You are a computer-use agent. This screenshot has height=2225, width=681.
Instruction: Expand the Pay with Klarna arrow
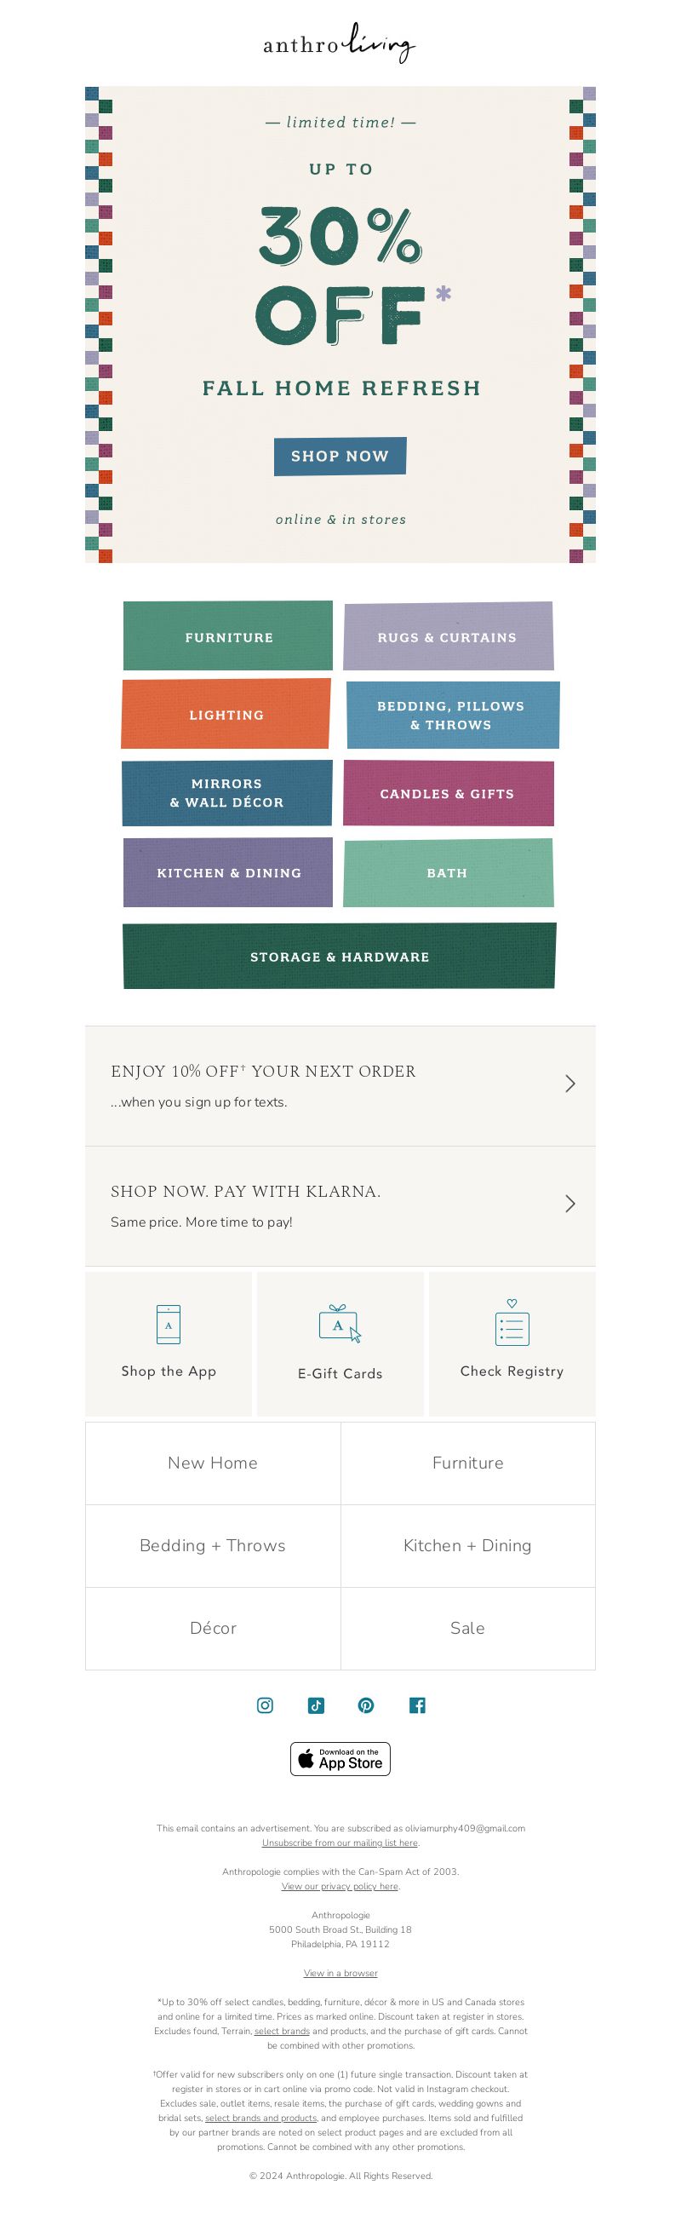point(569,1203)
